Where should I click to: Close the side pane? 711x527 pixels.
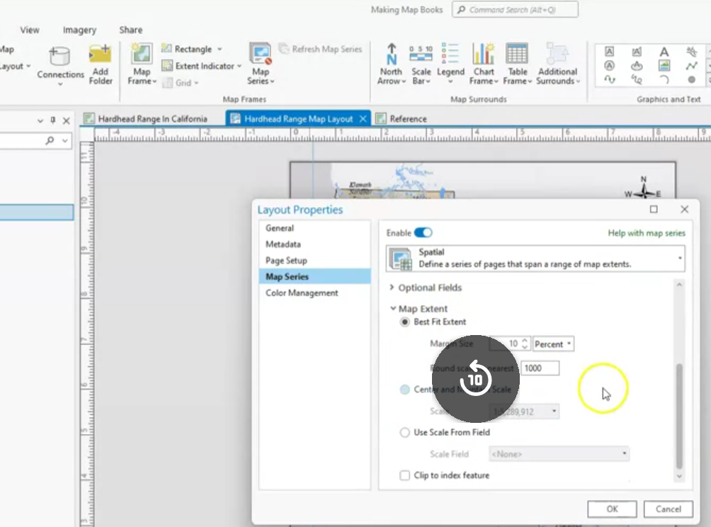point(66,120)
